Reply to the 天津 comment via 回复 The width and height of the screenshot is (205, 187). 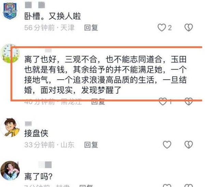(91, 28)
